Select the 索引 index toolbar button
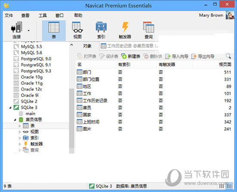 click(101, 30)
